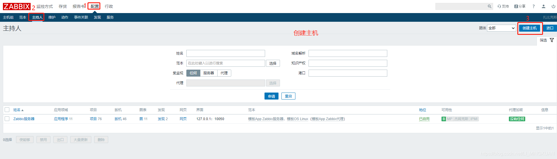
Task: Open the user profile icon
Action: tap(543, 6)
